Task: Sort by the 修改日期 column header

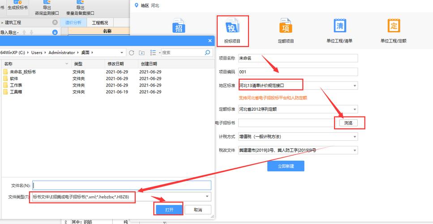Action: click(x=121, y=64)
